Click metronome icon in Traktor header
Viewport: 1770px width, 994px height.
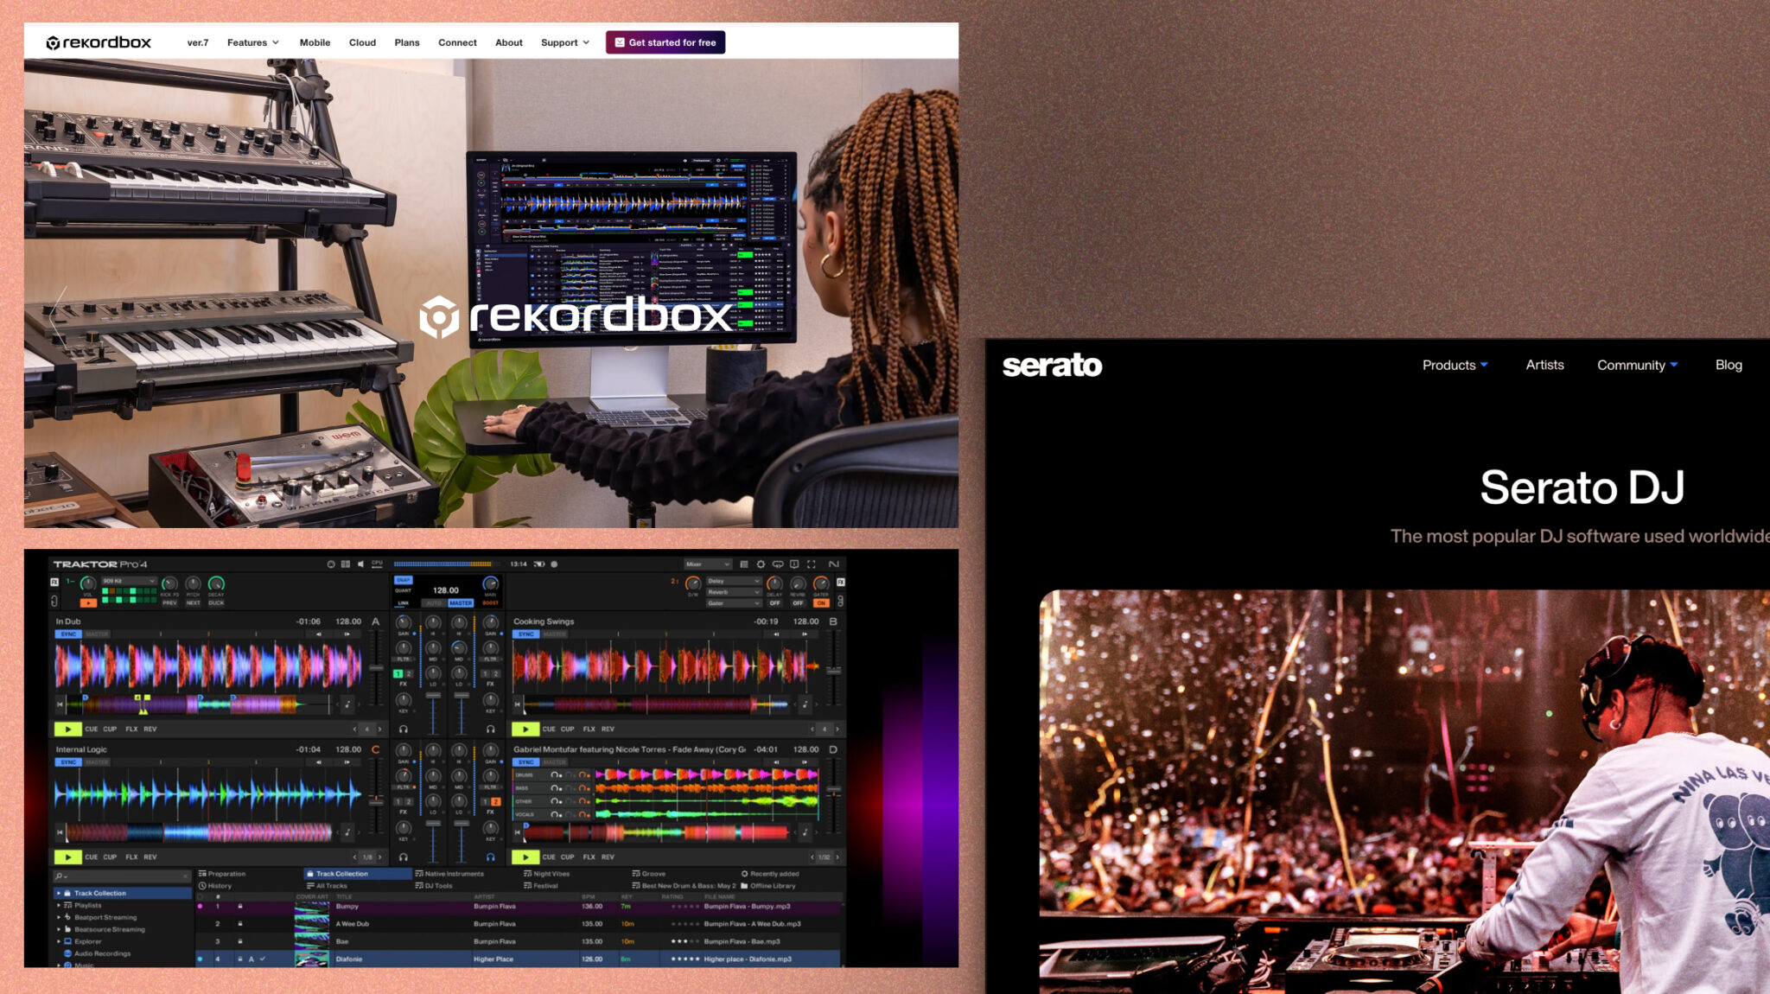click(330, 564)
